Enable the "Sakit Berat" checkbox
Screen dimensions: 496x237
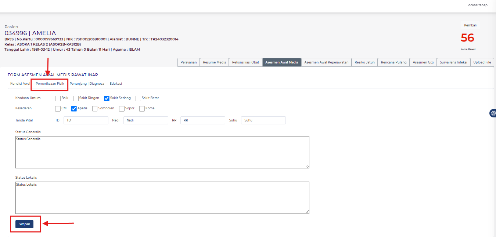(138, 98)
